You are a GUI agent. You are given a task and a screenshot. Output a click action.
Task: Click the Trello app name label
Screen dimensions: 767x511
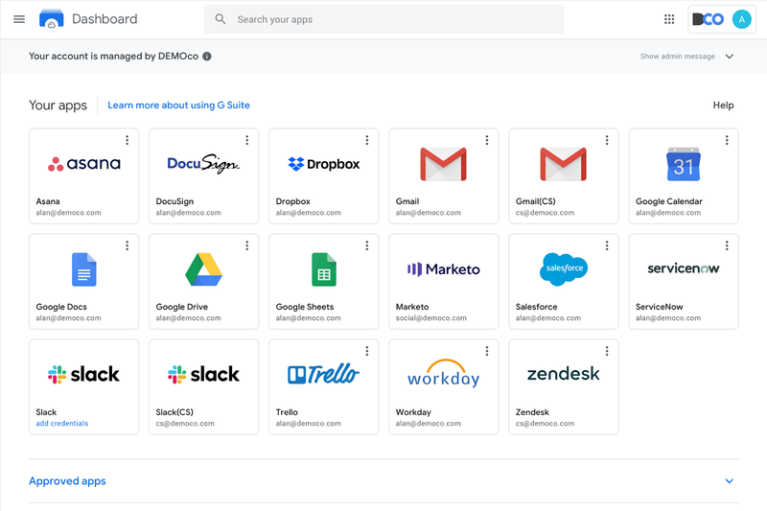point(287,412)
